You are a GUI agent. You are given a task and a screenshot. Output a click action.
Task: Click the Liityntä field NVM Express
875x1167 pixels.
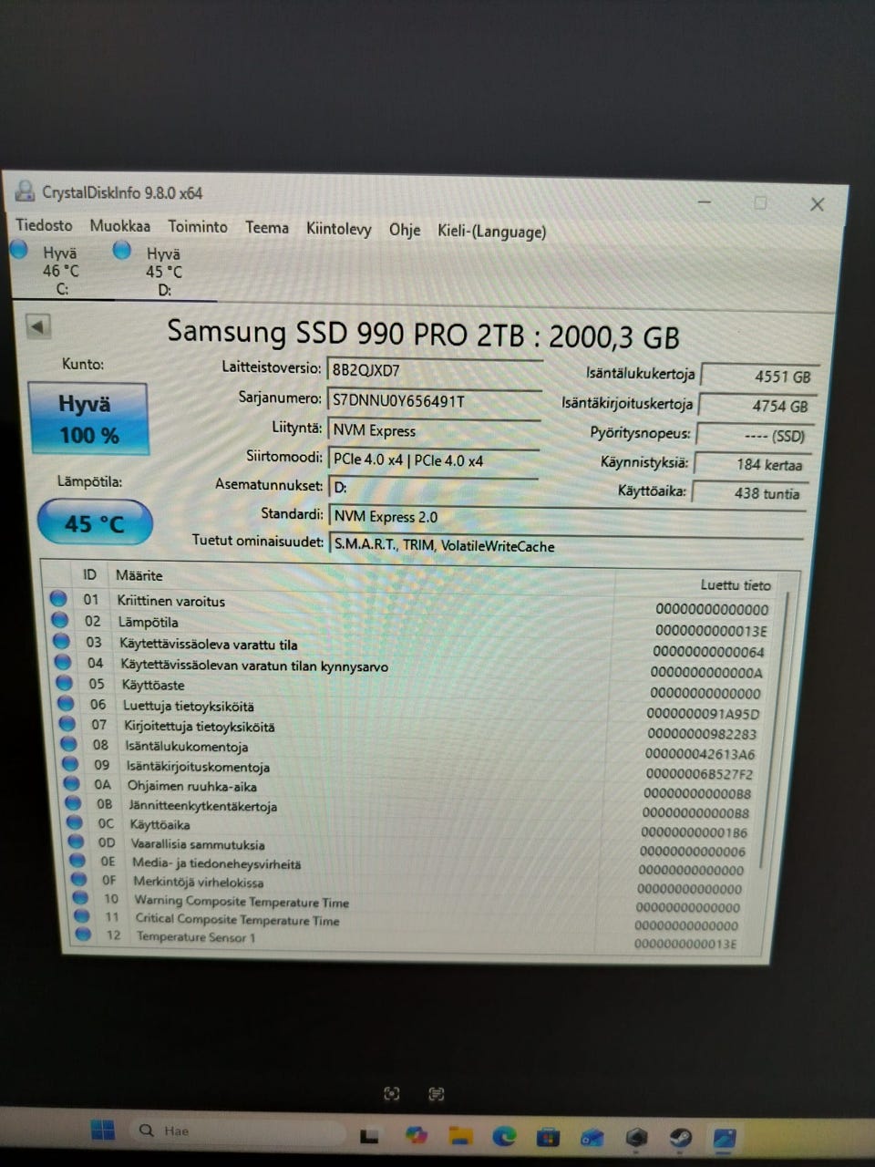pyautogui.click(x=434, y=429)
